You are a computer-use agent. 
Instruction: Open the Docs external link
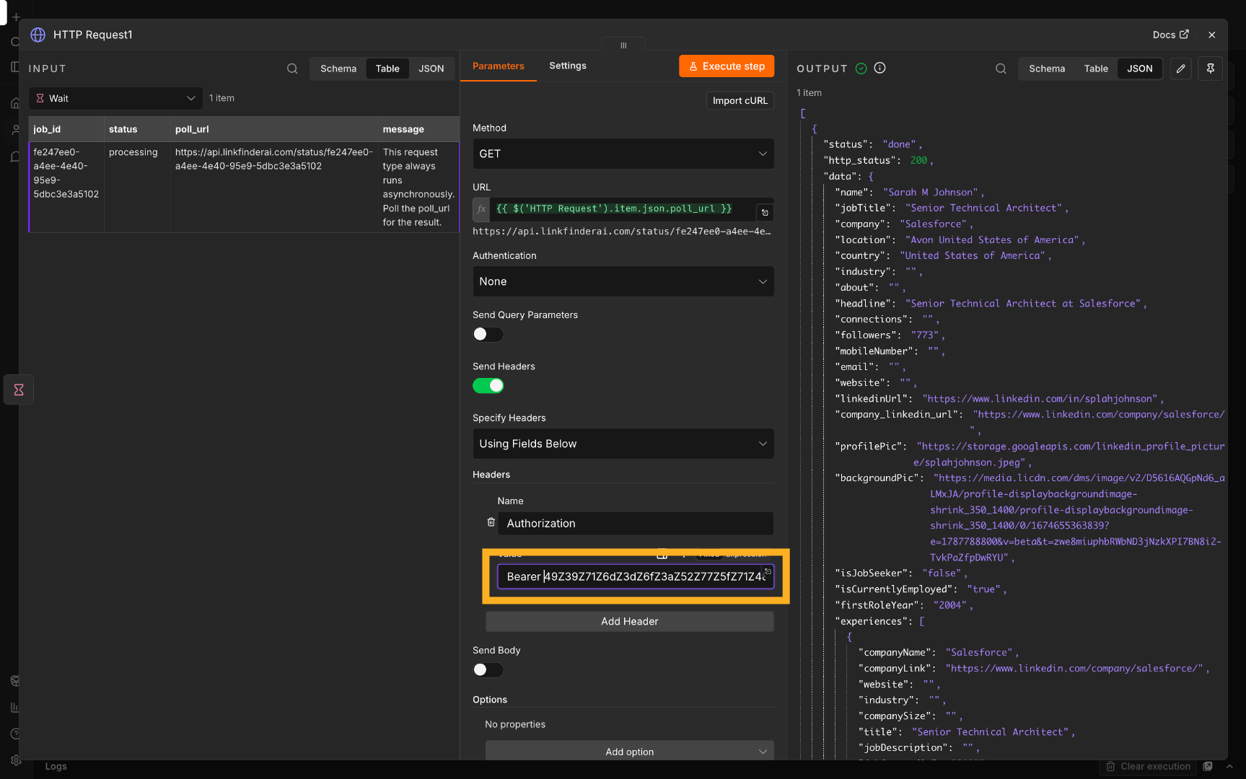click(1170, 35)
